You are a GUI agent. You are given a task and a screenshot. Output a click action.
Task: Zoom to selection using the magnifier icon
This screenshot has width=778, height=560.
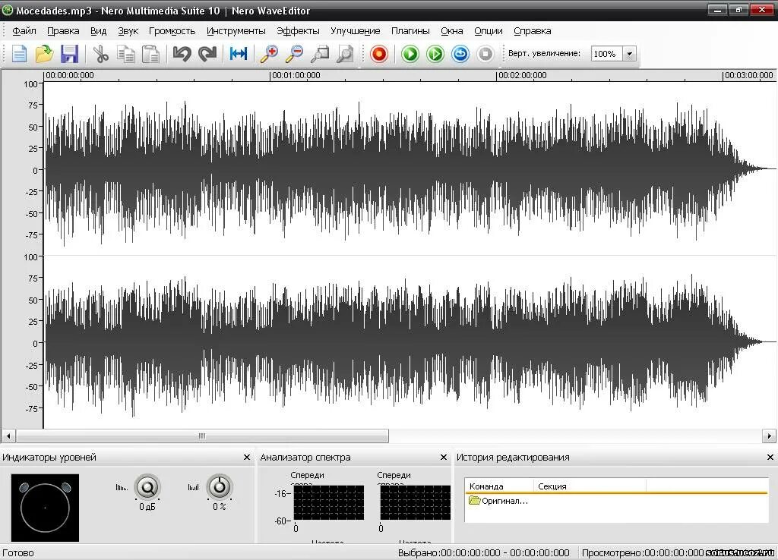(x=320, y=54)
